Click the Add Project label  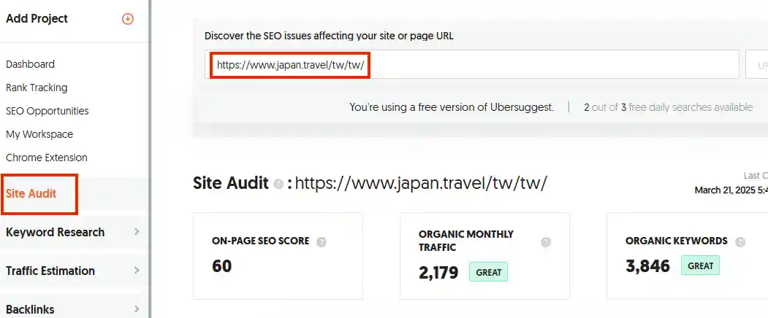[37, 19]
